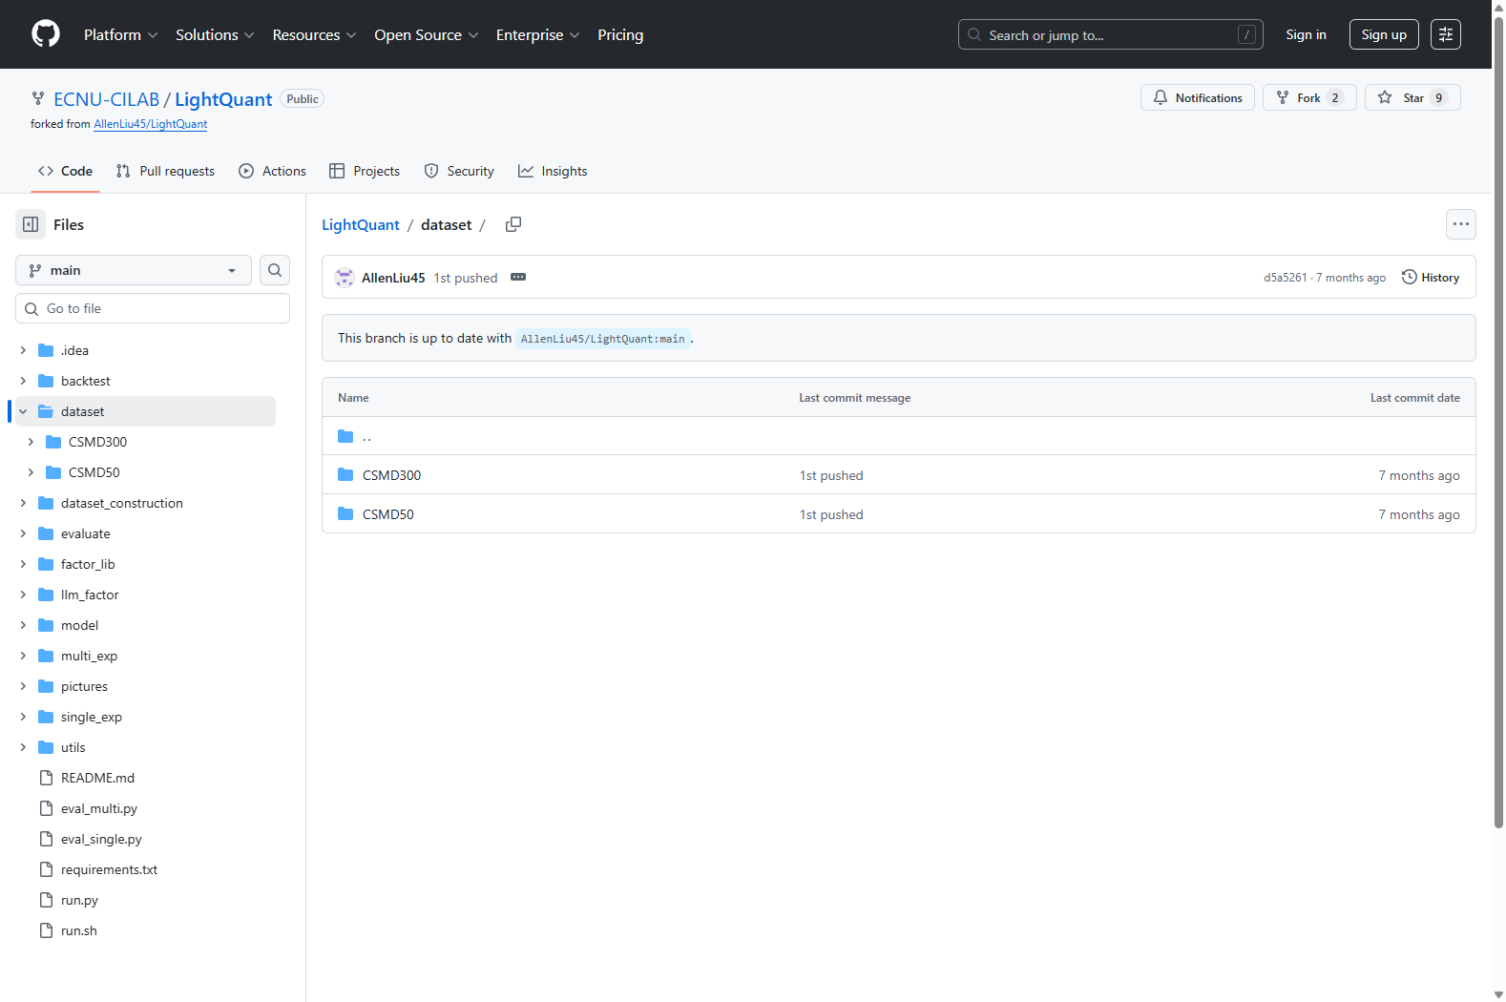1506x1002 pixels.
Task: Click the Sign up button
Action: (1384, 34)
